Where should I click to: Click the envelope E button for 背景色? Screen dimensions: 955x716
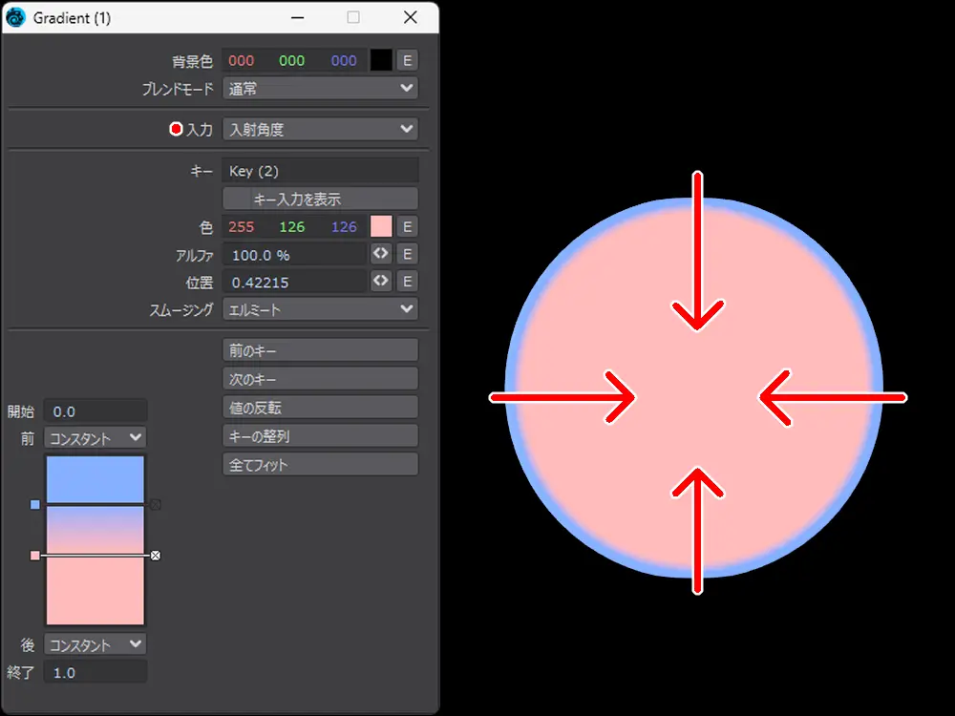407,60
